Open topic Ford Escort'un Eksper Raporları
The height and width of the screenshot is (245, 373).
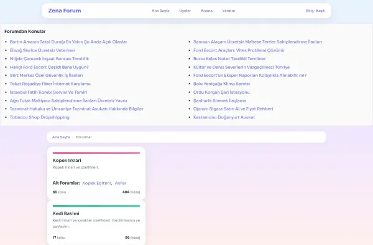[250, 75]
